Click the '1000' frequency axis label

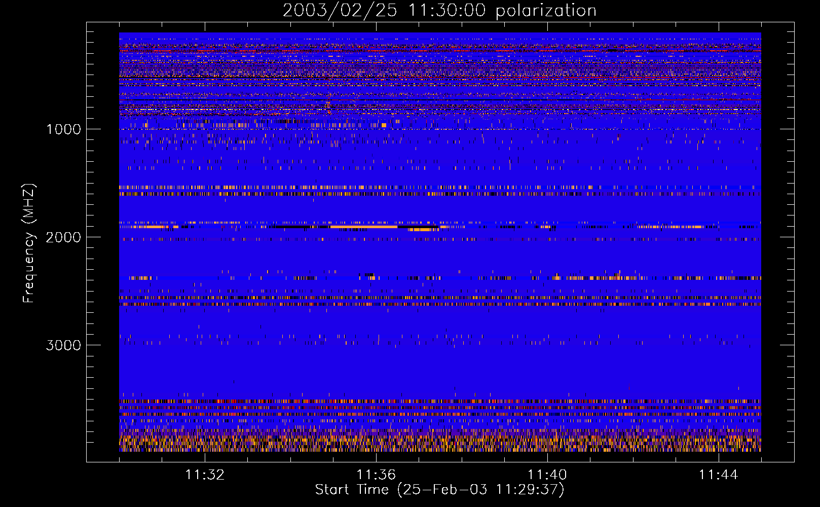click(64, 129)
